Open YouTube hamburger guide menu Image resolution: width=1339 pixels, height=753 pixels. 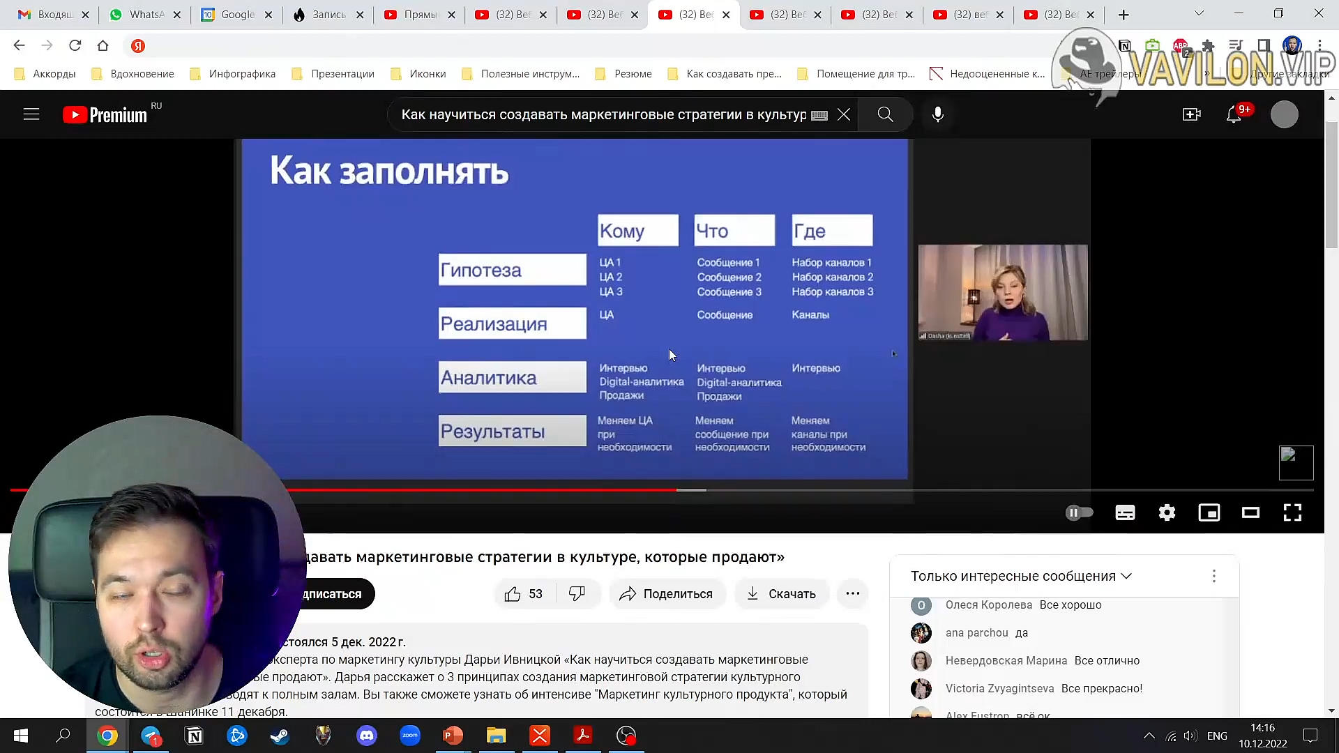click(x=31, y=114)
